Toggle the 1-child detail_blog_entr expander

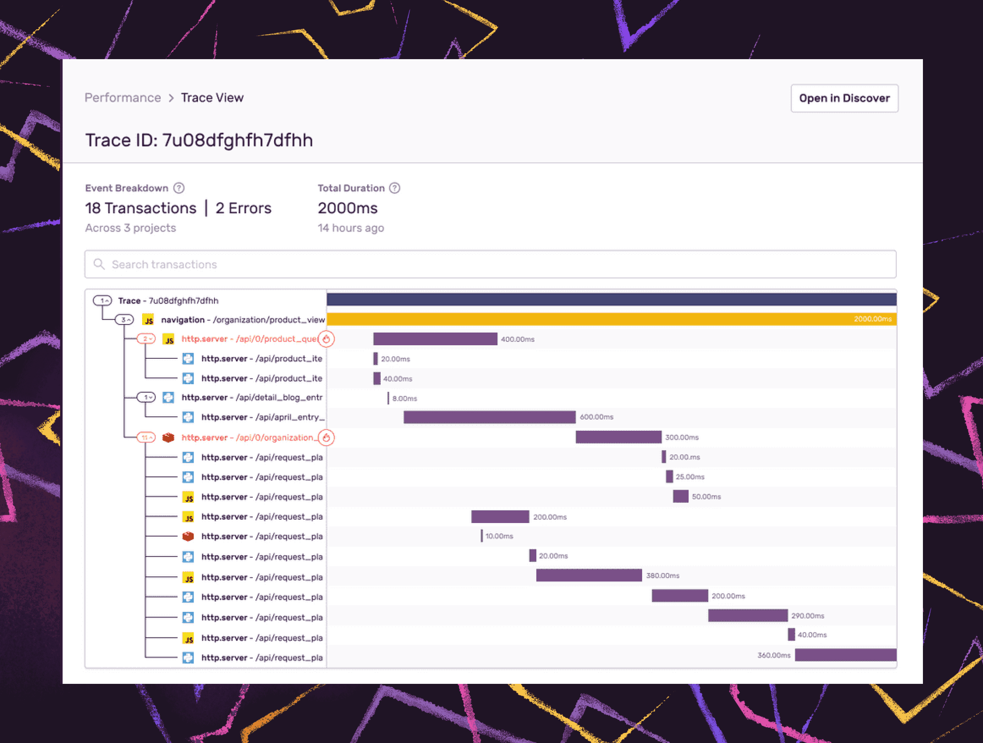146,398
